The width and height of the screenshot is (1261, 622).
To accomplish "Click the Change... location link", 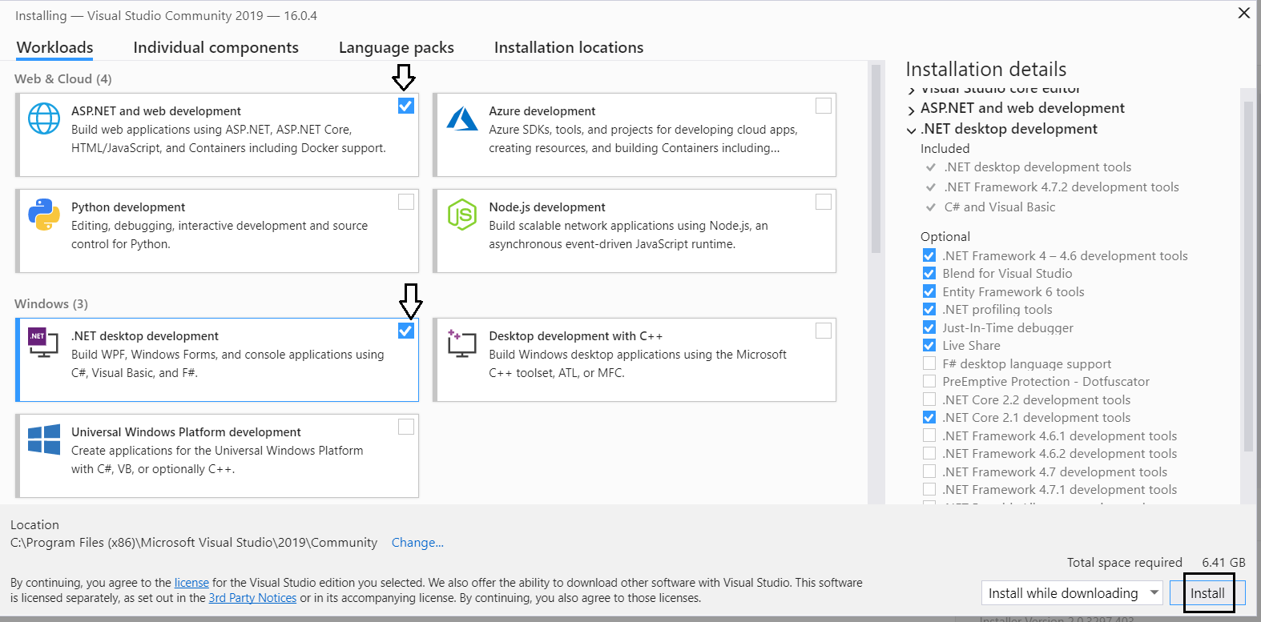I will 417,543.
